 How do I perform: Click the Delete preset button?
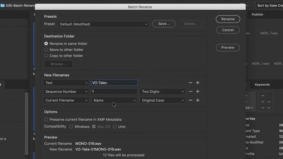[x=191, y=24]
